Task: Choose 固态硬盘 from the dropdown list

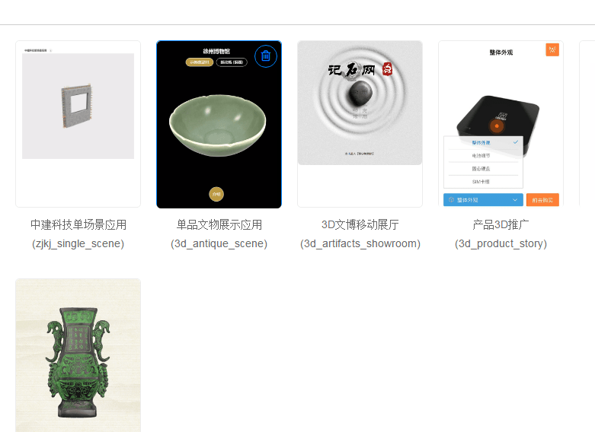Action: [x=481, y=169]
